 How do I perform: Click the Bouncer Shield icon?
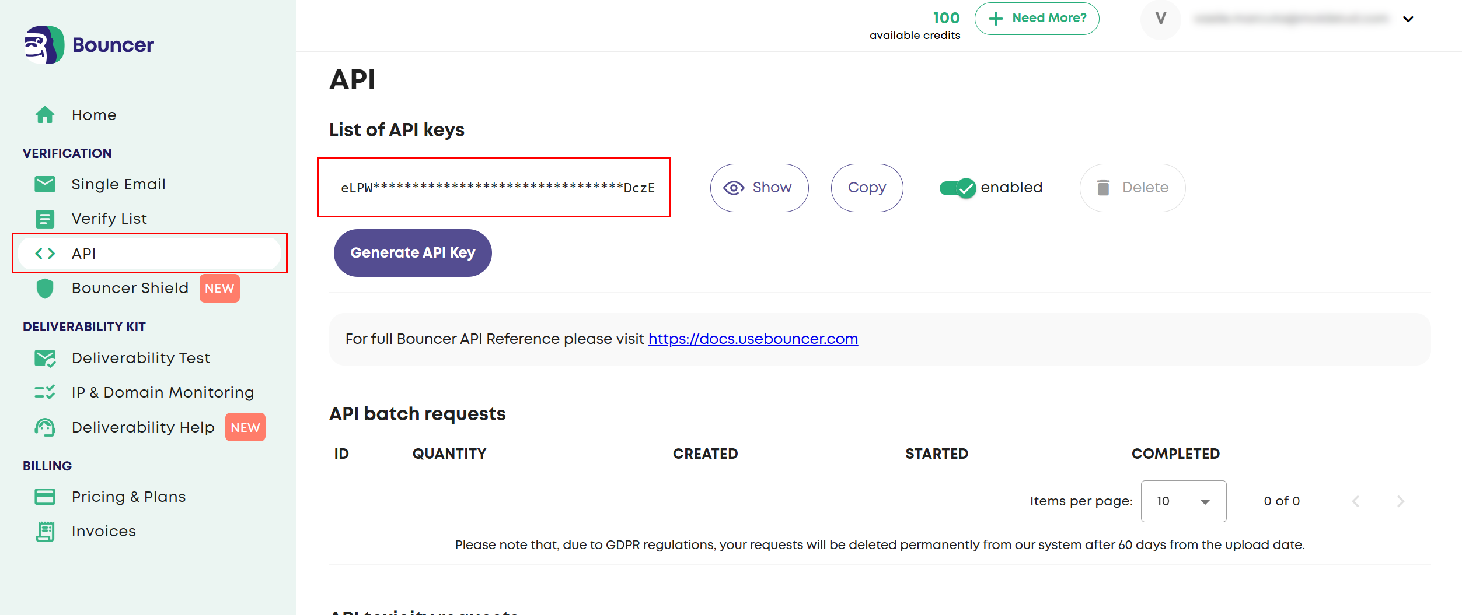pyautogui.click(x=45, y=288)
